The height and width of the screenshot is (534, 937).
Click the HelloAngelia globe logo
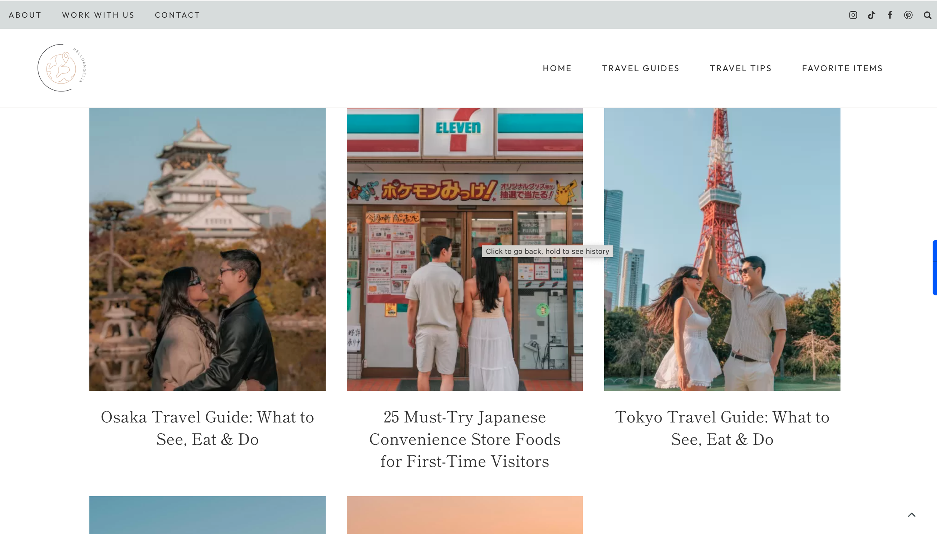[62, 68]
